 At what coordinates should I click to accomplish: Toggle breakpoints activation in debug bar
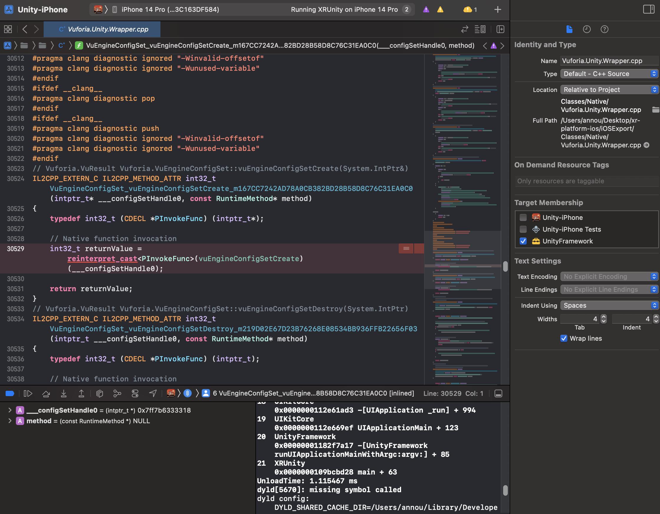click(x=10, y=393)
